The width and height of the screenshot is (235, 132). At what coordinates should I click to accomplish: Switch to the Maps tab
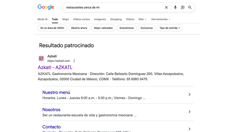point(66,19)
